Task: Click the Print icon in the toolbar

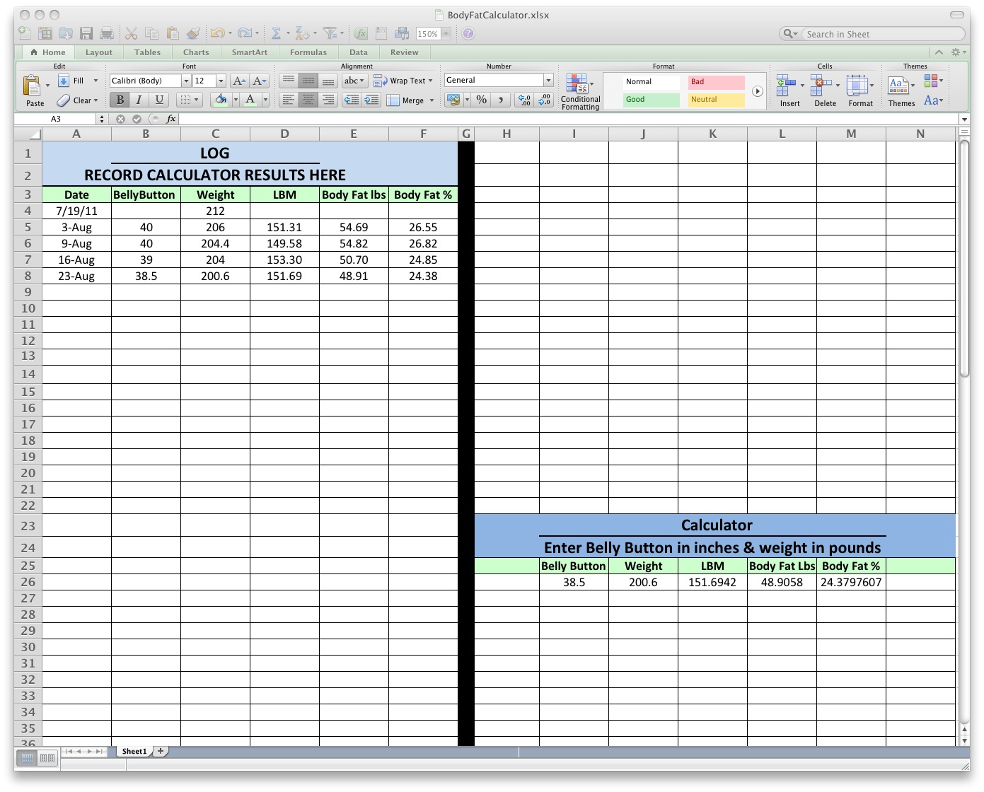Action: click(x=107, y=33)
